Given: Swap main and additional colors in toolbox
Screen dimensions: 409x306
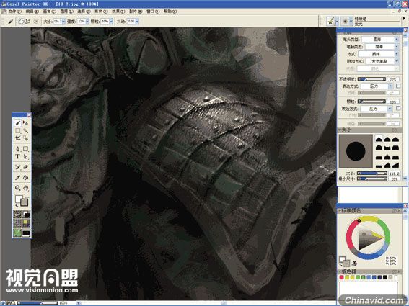Looking at the screenshot, I should tap(17, 206).
